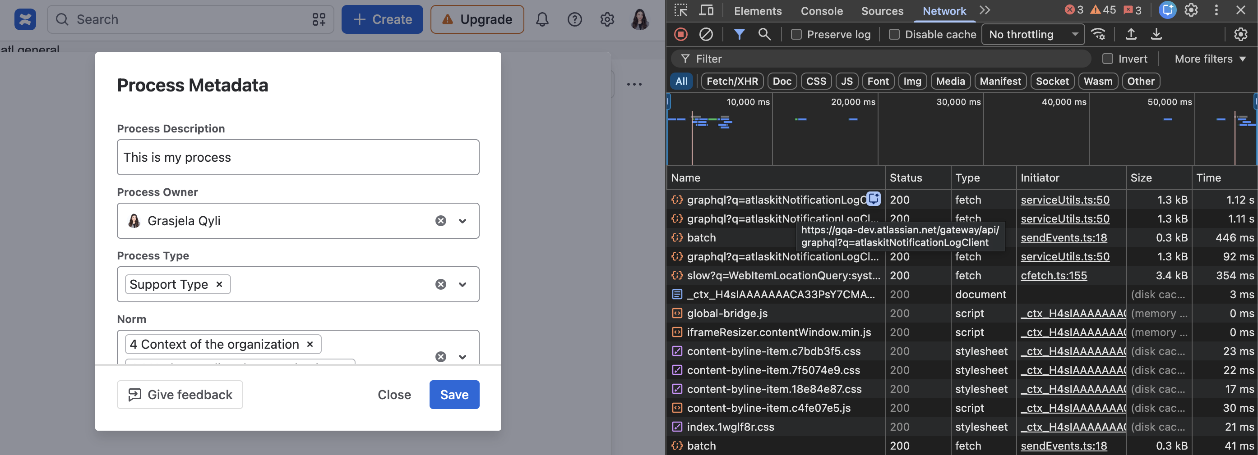Open the notifications bell
This screenshot has width=1258, height=455.
point(542,19)
